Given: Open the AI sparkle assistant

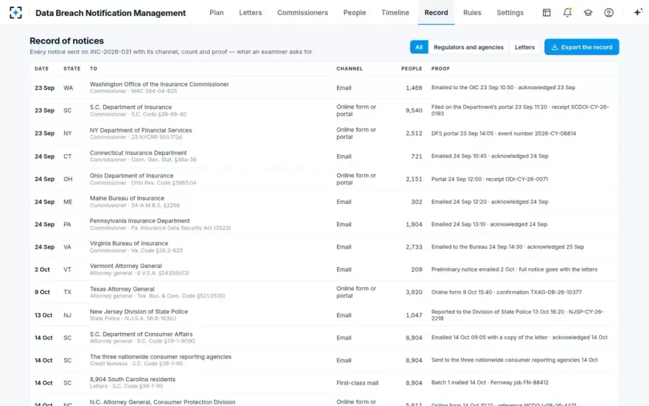Looking at the screenshot, I should click(638, 12).
